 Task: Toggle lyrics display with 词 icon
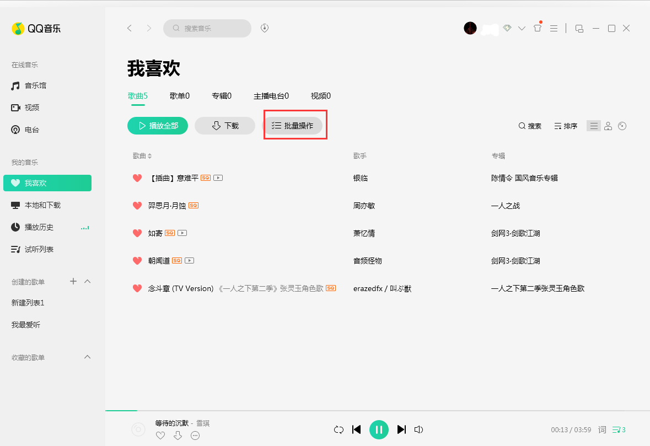(x=602, y=429)
